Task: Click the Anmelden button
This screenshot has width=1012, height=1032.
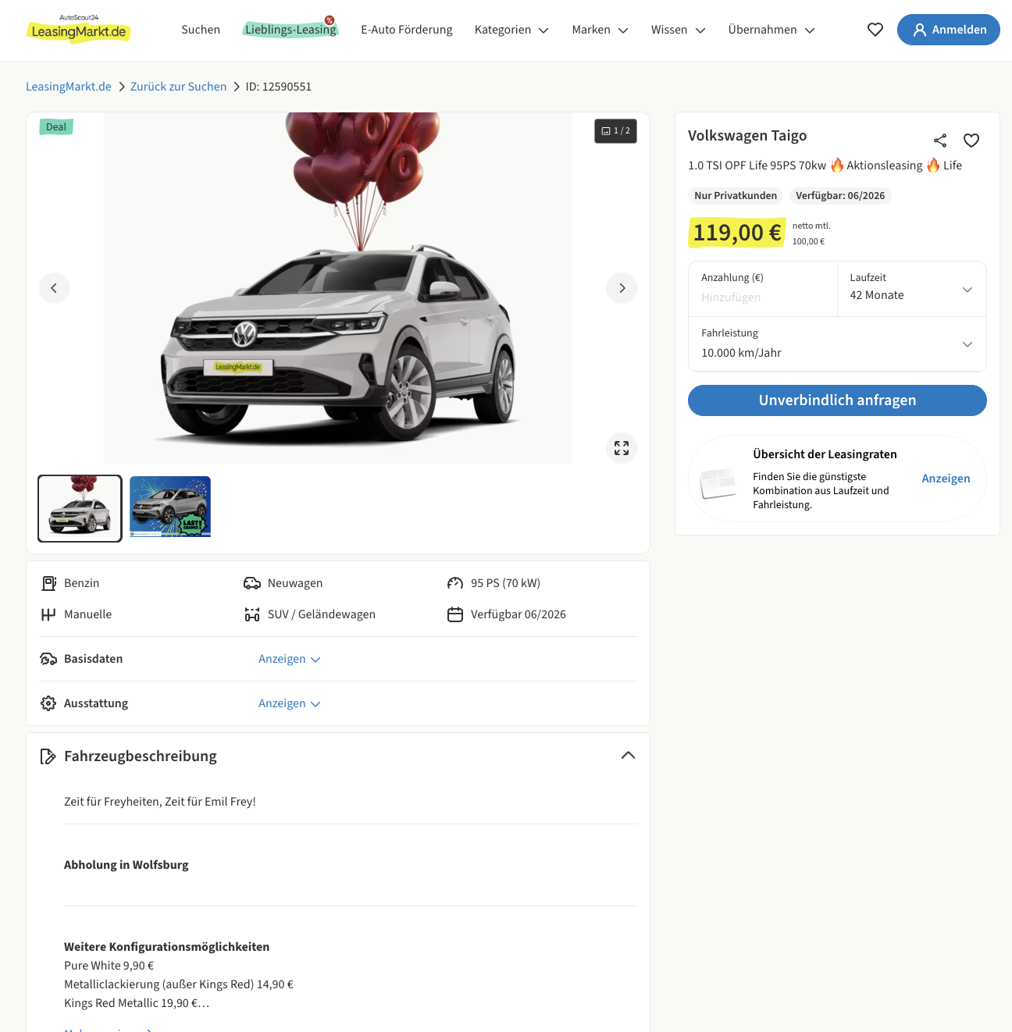Action: point(948,30)
